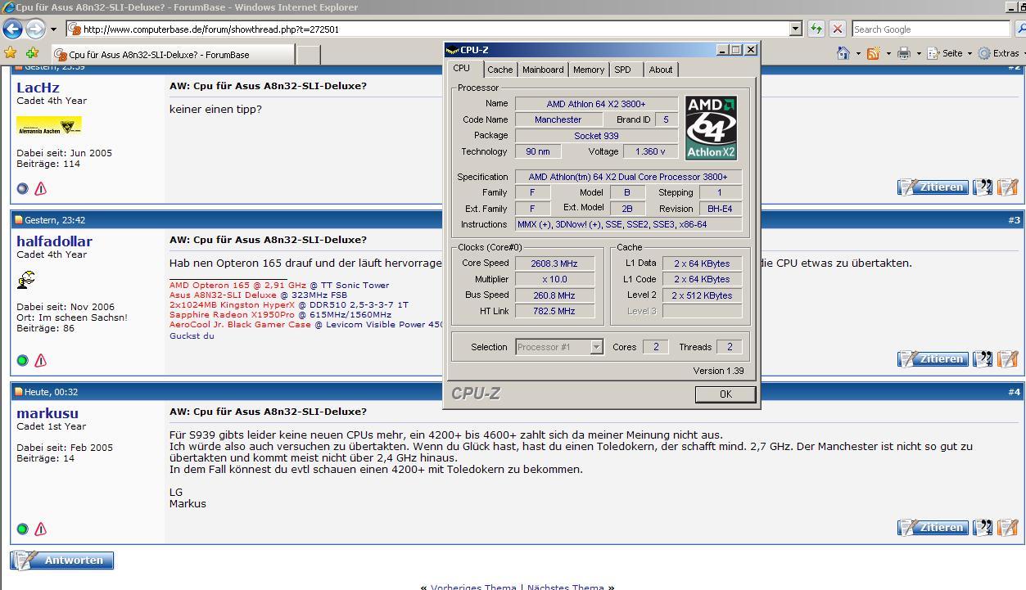This screenshot has width=1026, height=590.
Task: Click the '2608.3 MHz' core speed value
Action: pos(554,263)
